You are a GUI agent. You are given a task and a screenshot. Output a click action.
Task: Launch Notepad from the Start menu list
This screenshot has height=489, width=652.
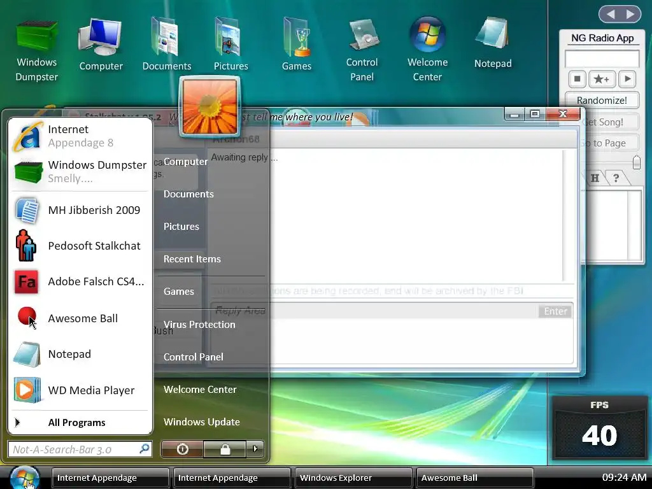coord(80,354)
